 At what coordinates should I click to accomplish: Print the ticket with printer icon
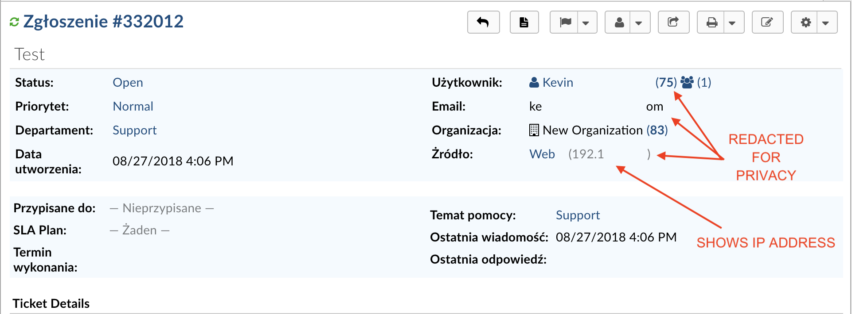pos(712,22)
